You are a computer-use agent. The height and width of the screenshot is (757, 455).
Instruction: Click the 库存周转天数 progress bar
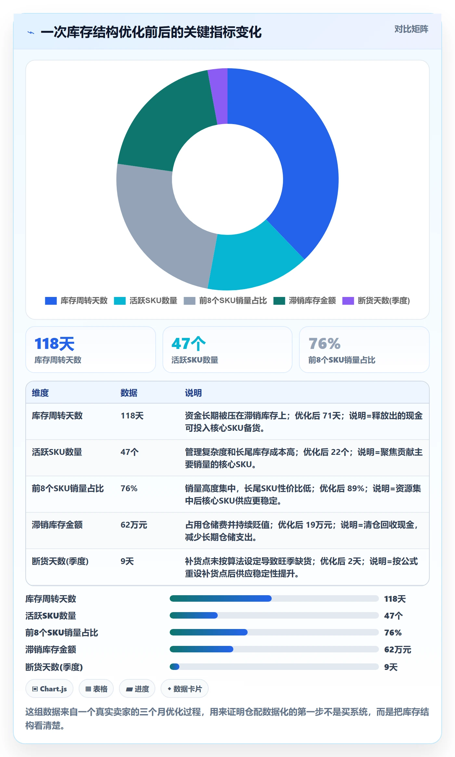point(274,598)
